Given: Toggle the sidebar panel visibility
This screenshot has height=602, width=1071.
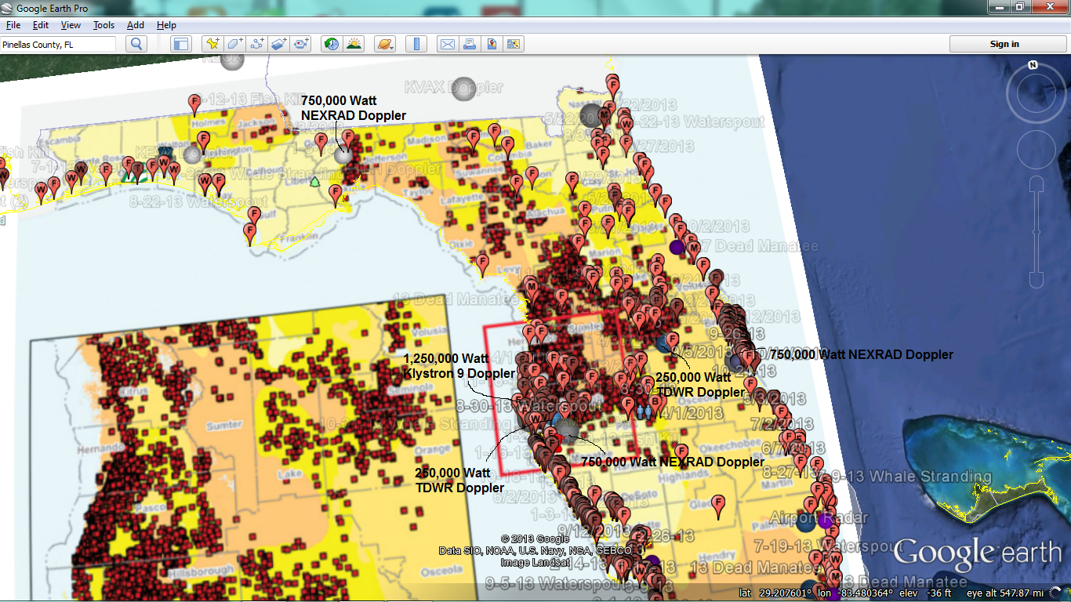Looking at the screenshot, I should coord(181,44).
